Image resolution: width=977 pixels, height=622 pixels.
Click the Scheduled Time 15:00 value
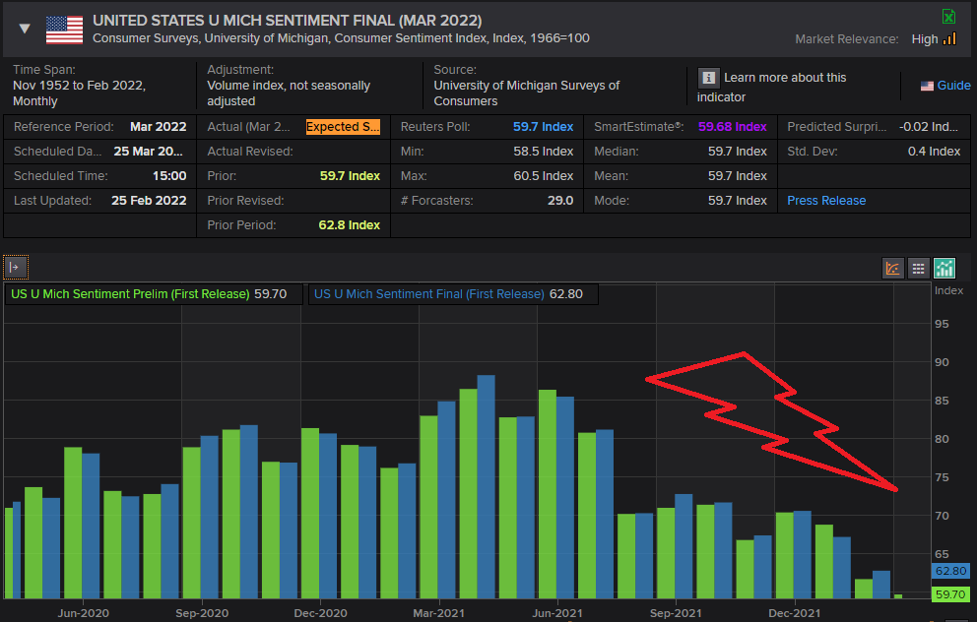point(169,176)
